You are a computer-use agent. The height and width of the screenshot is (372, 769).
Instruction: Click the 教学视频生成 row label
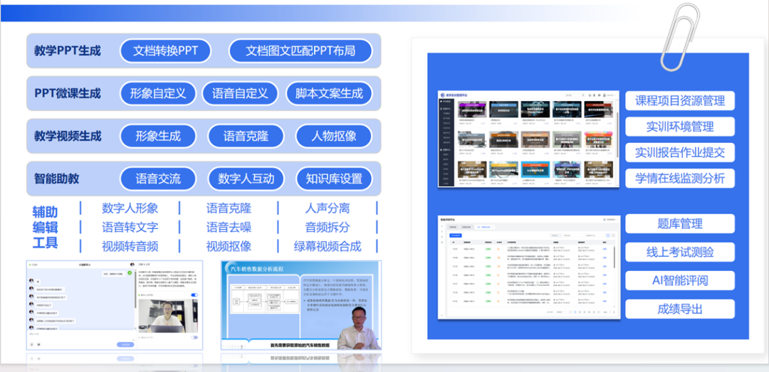point(68,136)
